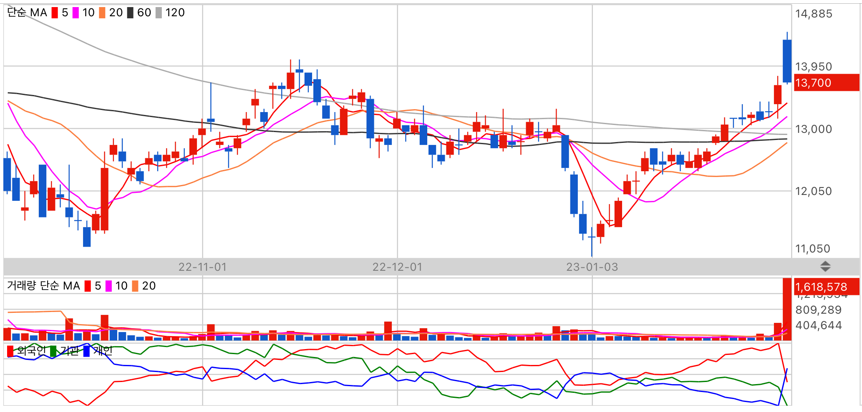The image size is (862, 412).
Task: Click the 13,950 price axis label
Action: point(814,67)
